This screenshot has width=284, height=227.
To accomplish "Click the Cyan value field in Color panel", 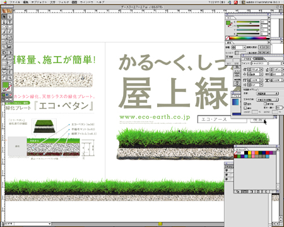I will (264, 22).
